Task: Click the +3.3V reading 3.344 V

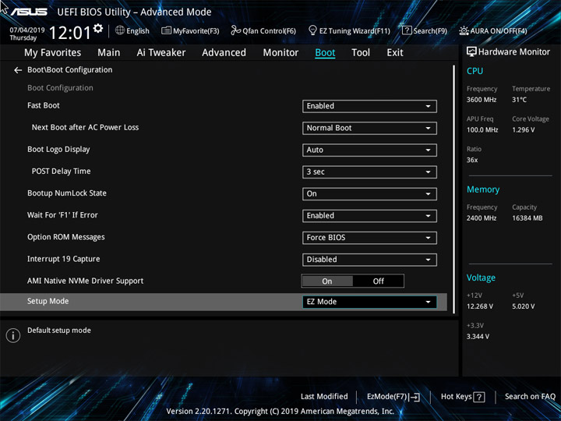Action: (478, 336)
